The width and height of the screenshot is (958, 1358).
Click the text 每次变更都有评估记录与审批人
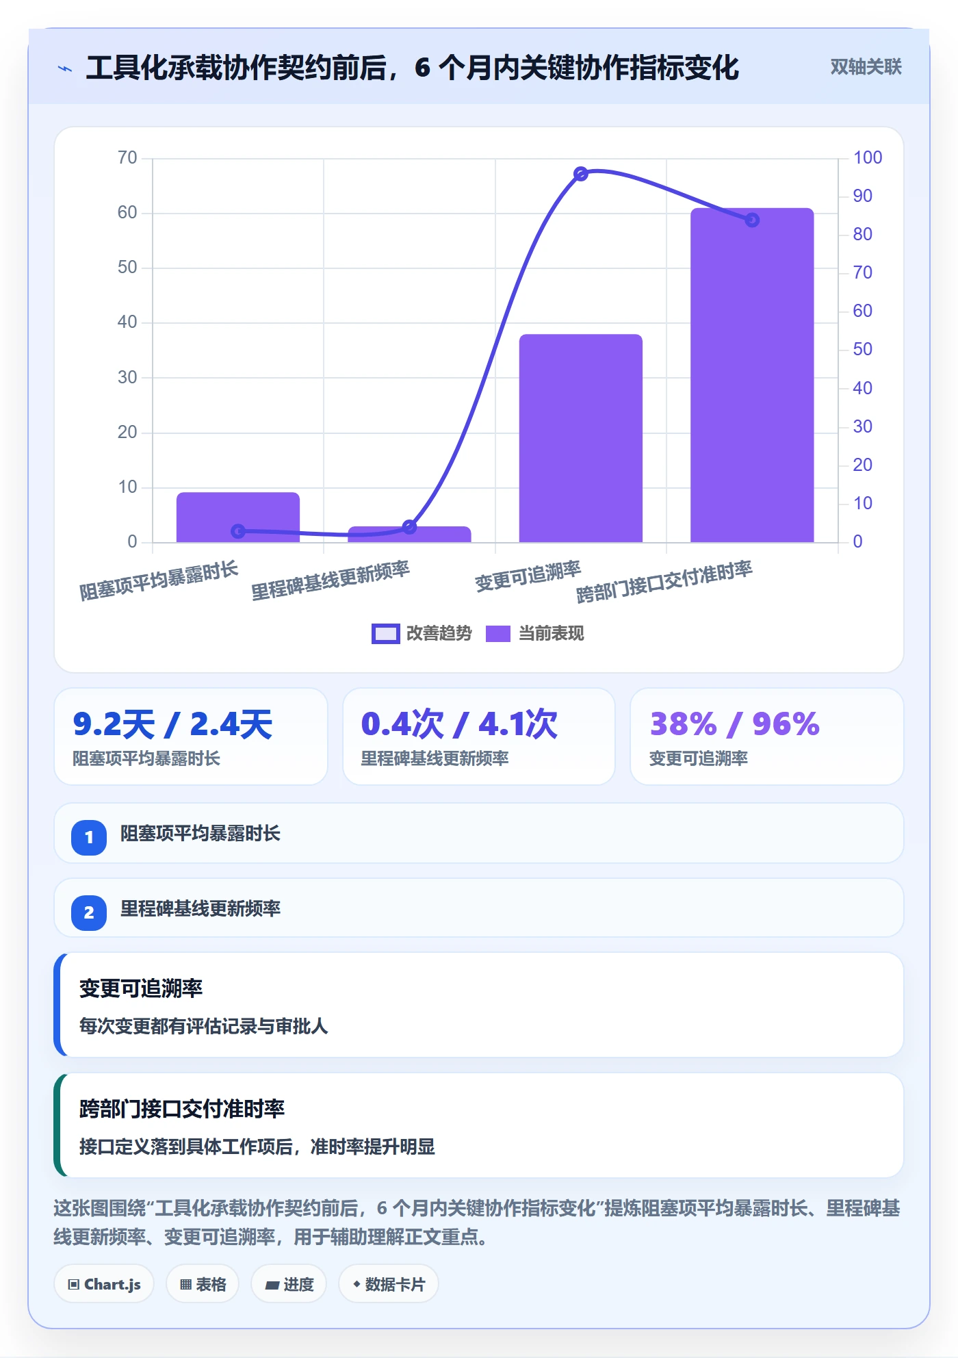tap(204, 1026)
